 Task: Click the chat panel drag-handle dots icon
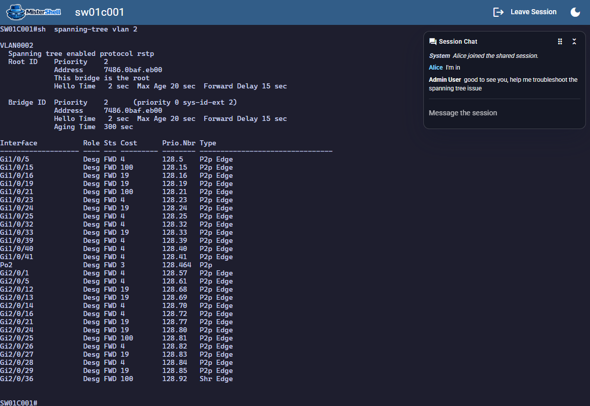(x=560, y=41)
